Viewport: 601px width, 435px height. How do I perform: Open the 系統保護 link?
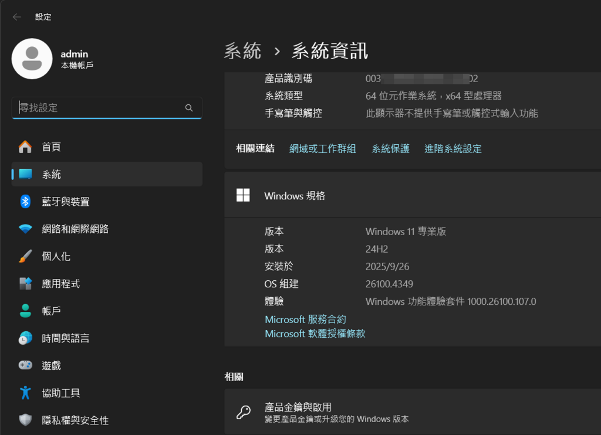coord(390,148)
